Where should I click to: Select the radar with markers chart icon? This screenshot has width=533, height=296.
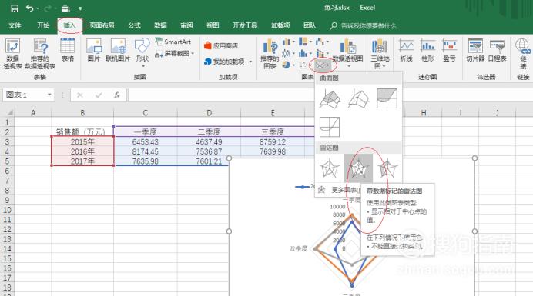tap(358, 168)
